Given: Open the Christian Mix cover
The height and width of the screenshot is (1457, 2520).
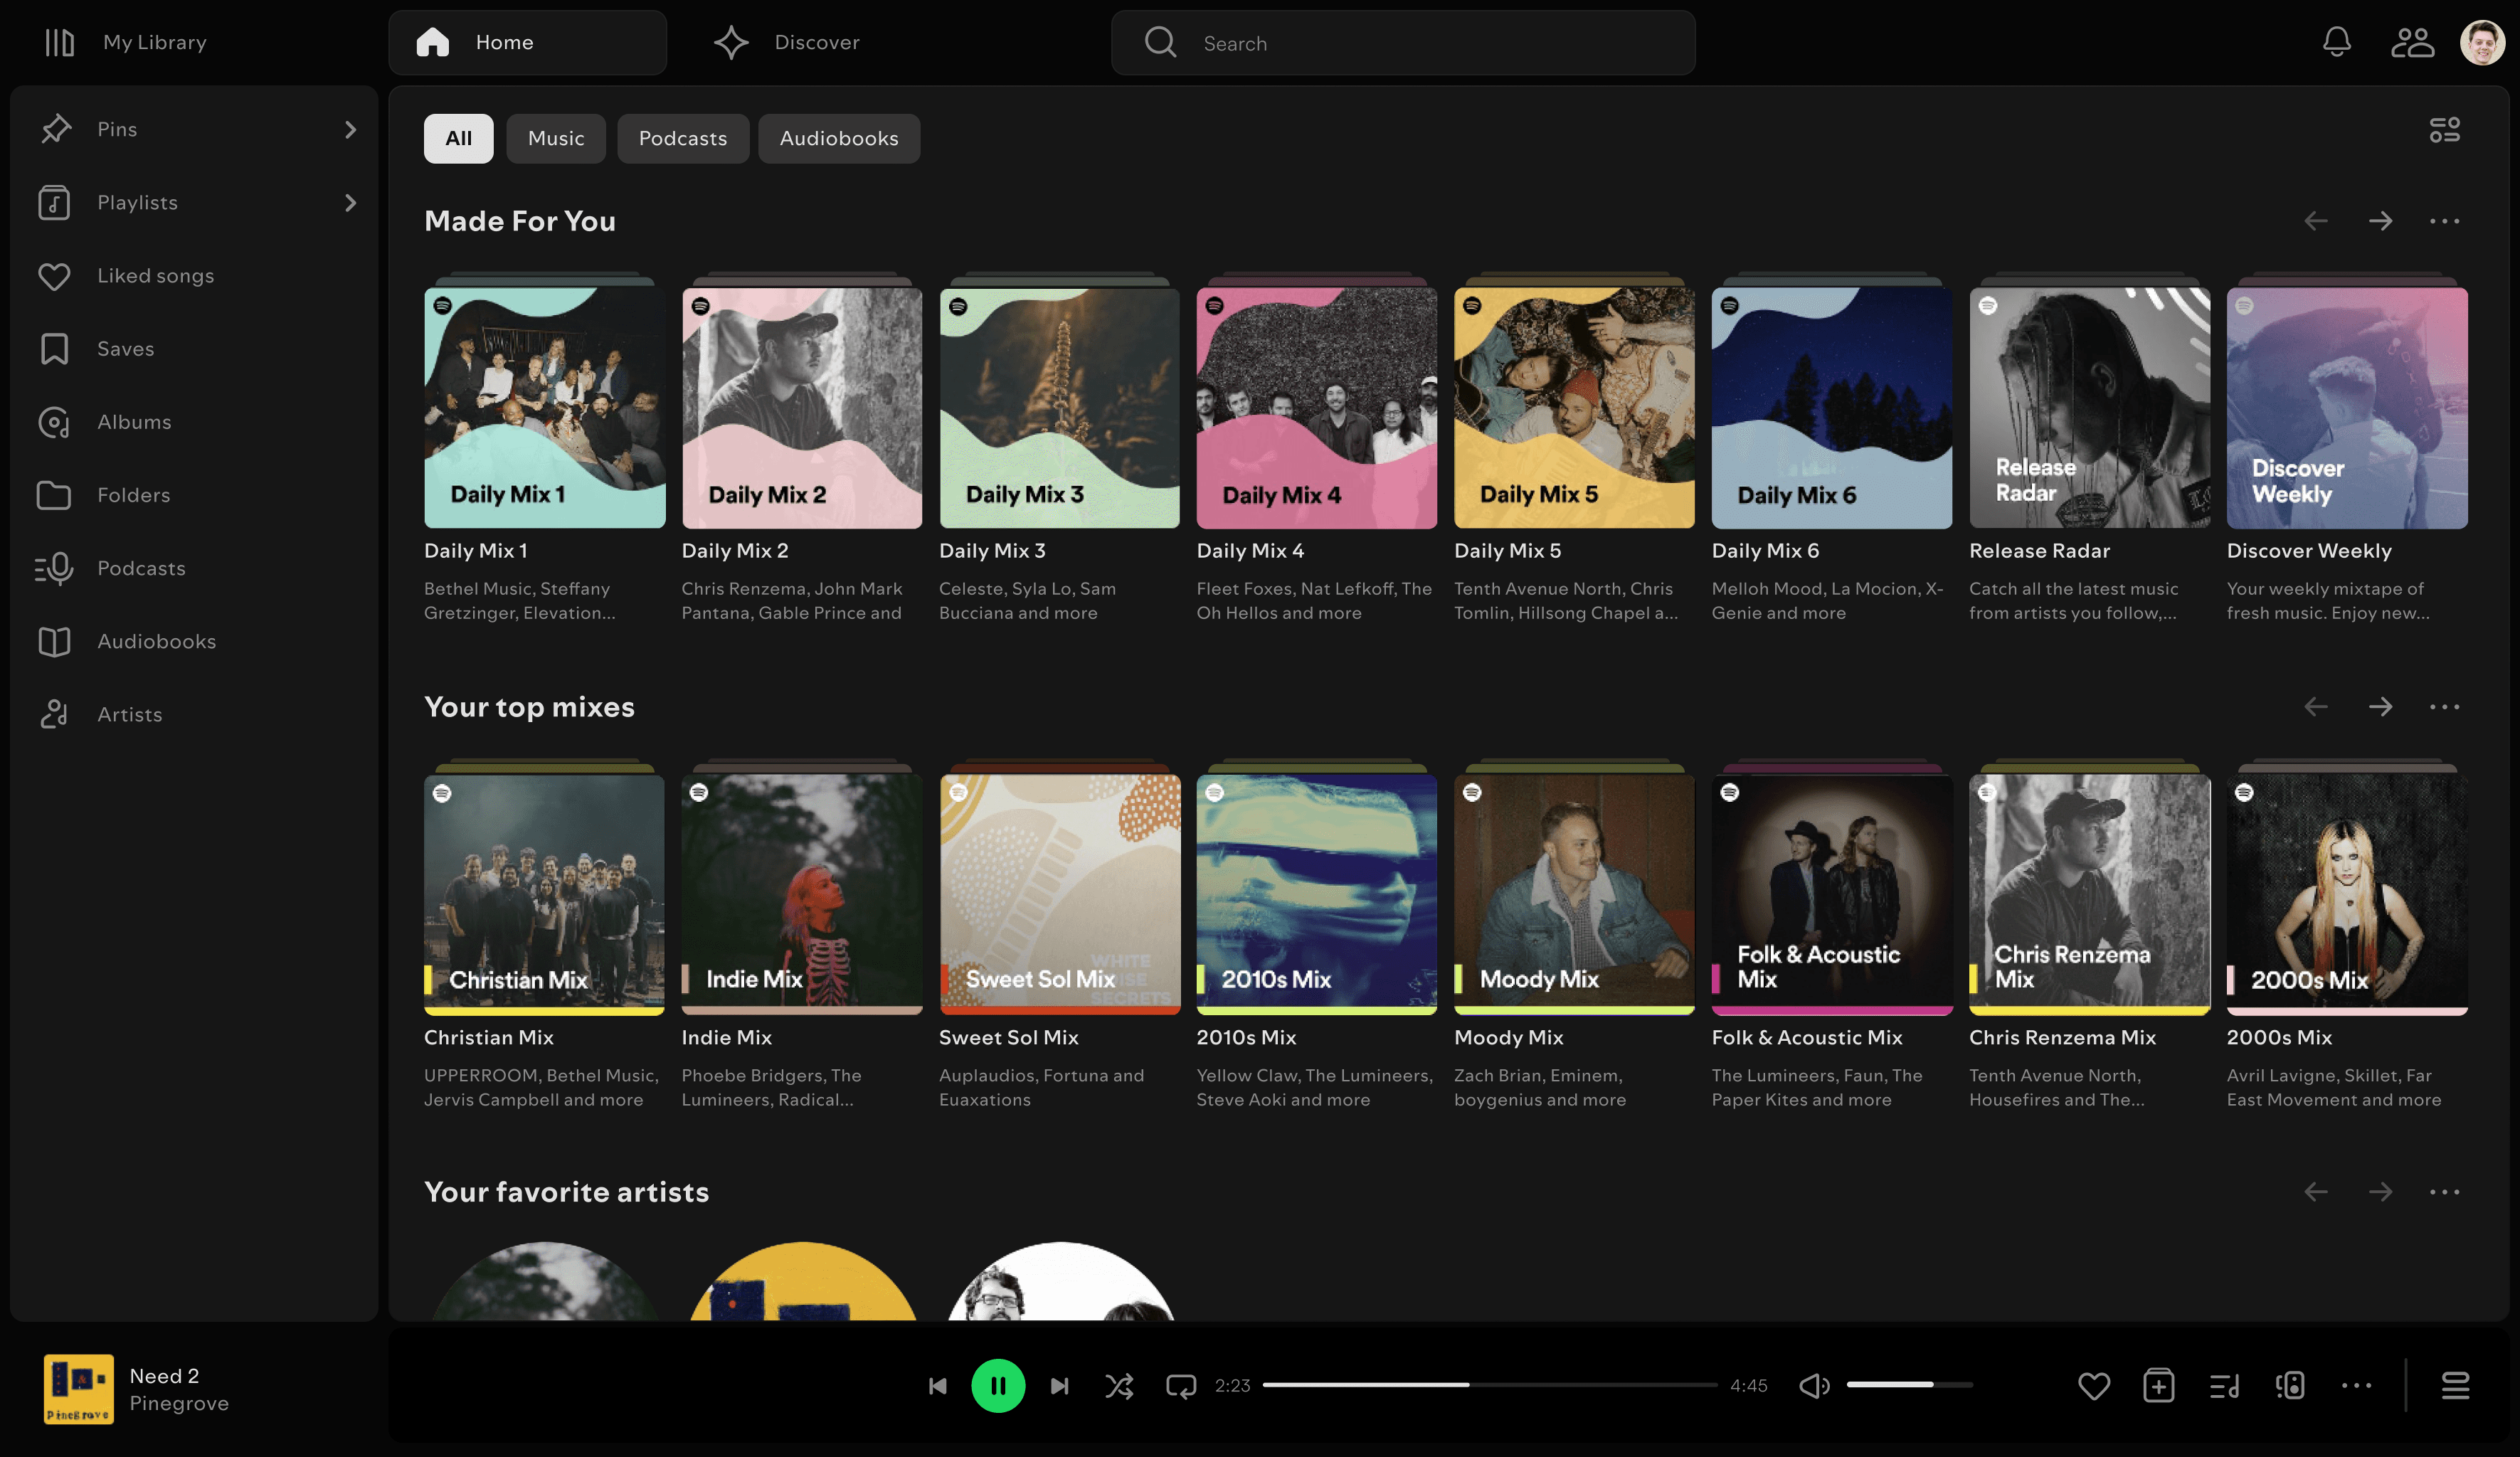Looking at the screenshot, I should (544, 895).
